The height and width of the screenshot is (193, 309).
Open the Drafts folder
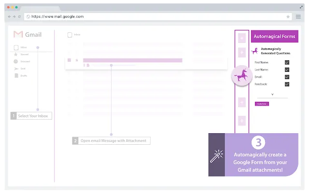24,76
